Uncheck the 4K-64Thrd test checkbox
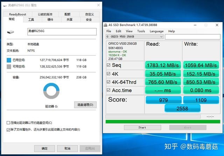 coord(108,82)
